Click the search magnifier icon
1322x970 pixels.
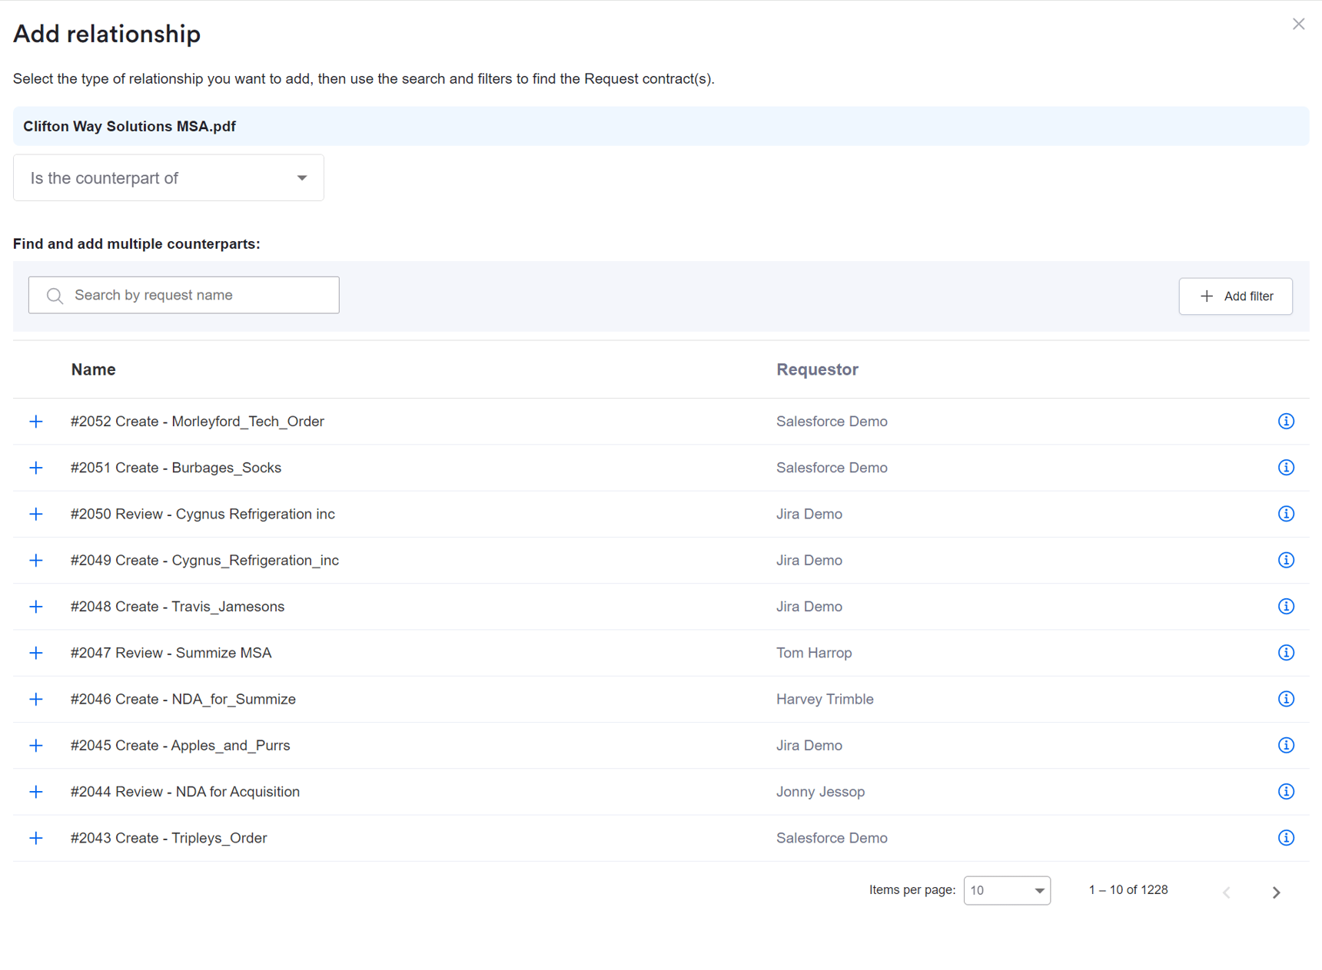point(54,295)
